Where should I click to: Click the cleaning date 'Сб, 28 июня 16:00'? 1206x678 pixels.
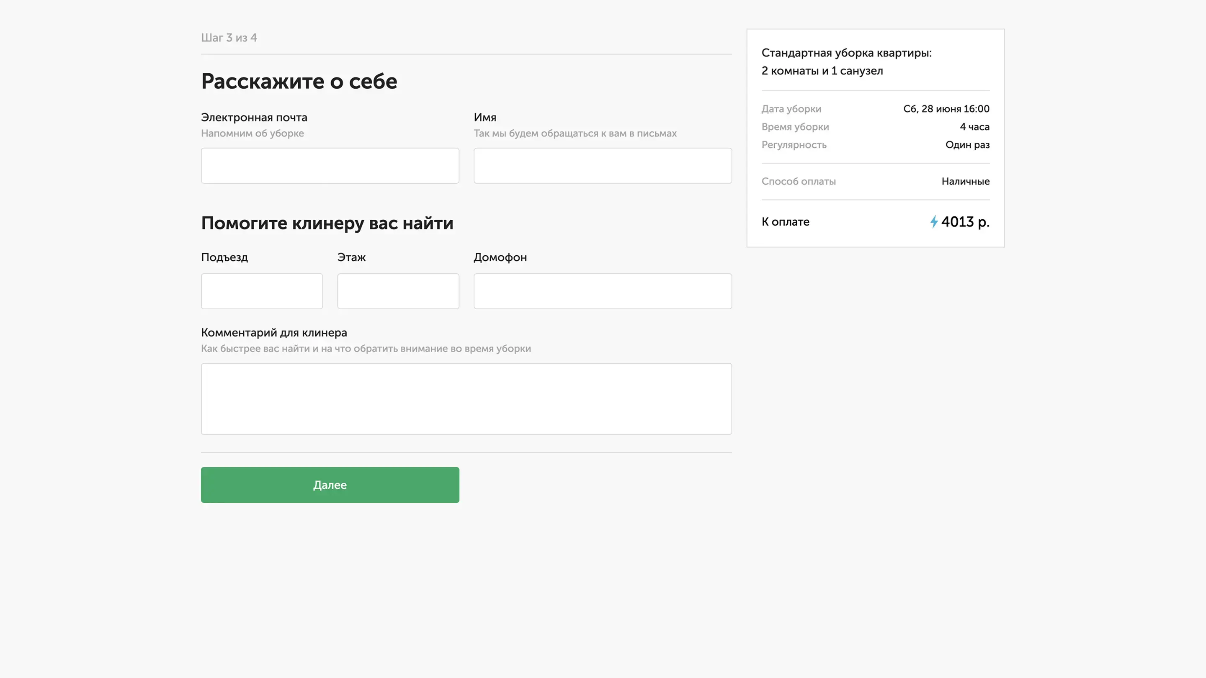coord(946,109)
